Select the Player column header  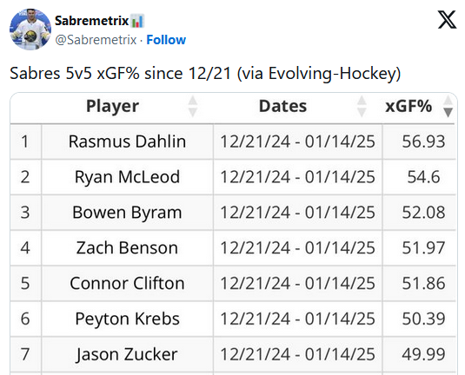[x=112, y=106]
